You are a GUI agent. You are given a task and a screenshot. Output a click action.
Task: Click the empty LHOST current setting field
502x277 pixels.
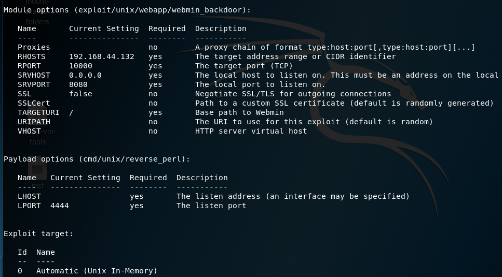[x=85, y=196]
